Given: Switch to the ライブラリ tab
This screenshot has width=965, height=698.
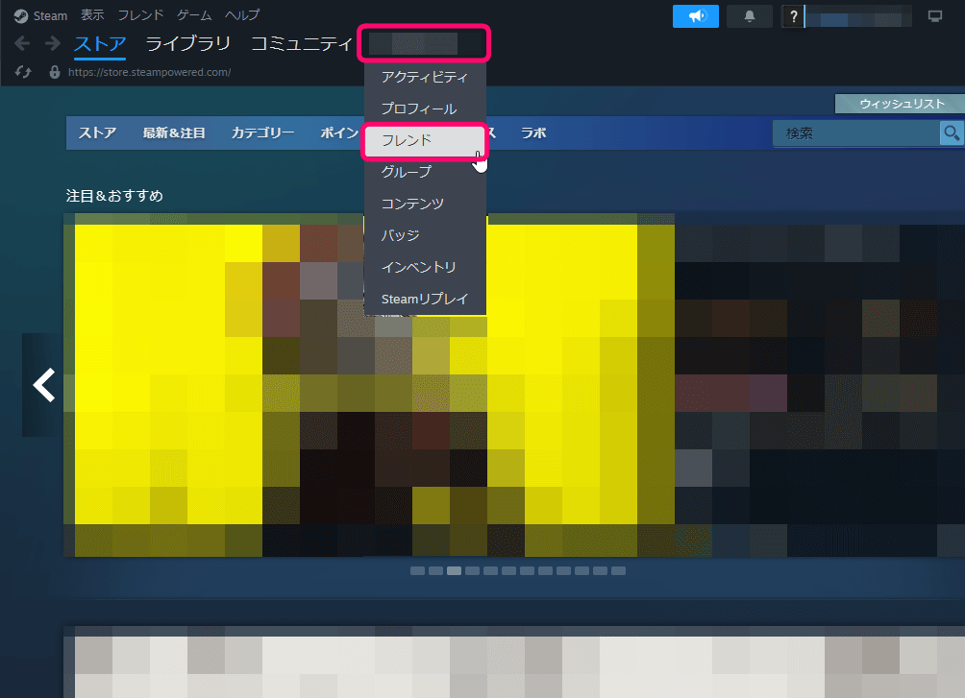Looking at the screenshot, I should [187, 43].
